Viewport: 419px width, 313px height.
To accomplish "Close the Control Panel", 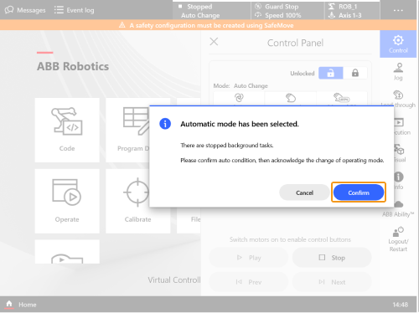I will (214, 42).
